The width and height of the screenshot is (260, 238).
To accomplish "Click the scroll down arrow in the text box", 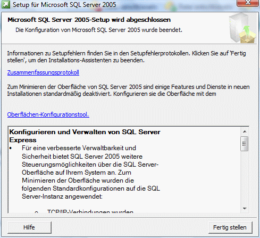I will point(245,209).
